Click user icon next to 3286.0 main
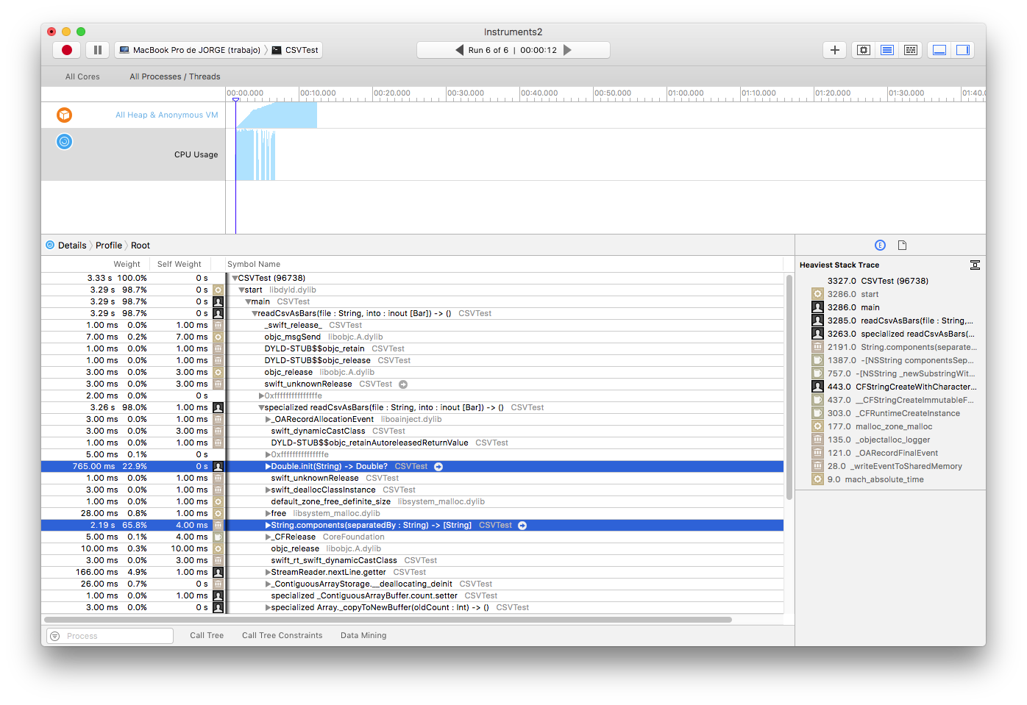 (817, 307)
